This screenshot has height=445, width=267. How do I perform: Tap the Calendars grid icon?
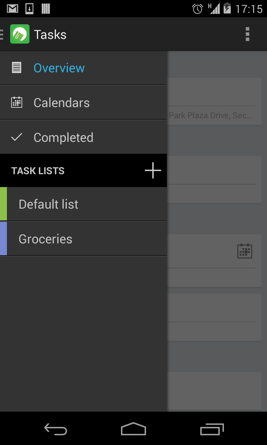tap(16, 102)
